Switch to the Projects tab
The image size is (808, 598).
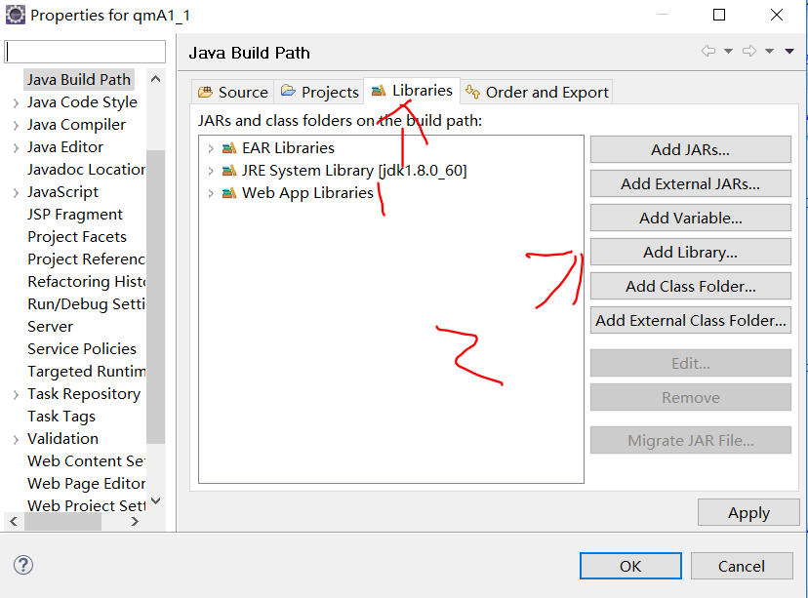(x=319, y=93)
